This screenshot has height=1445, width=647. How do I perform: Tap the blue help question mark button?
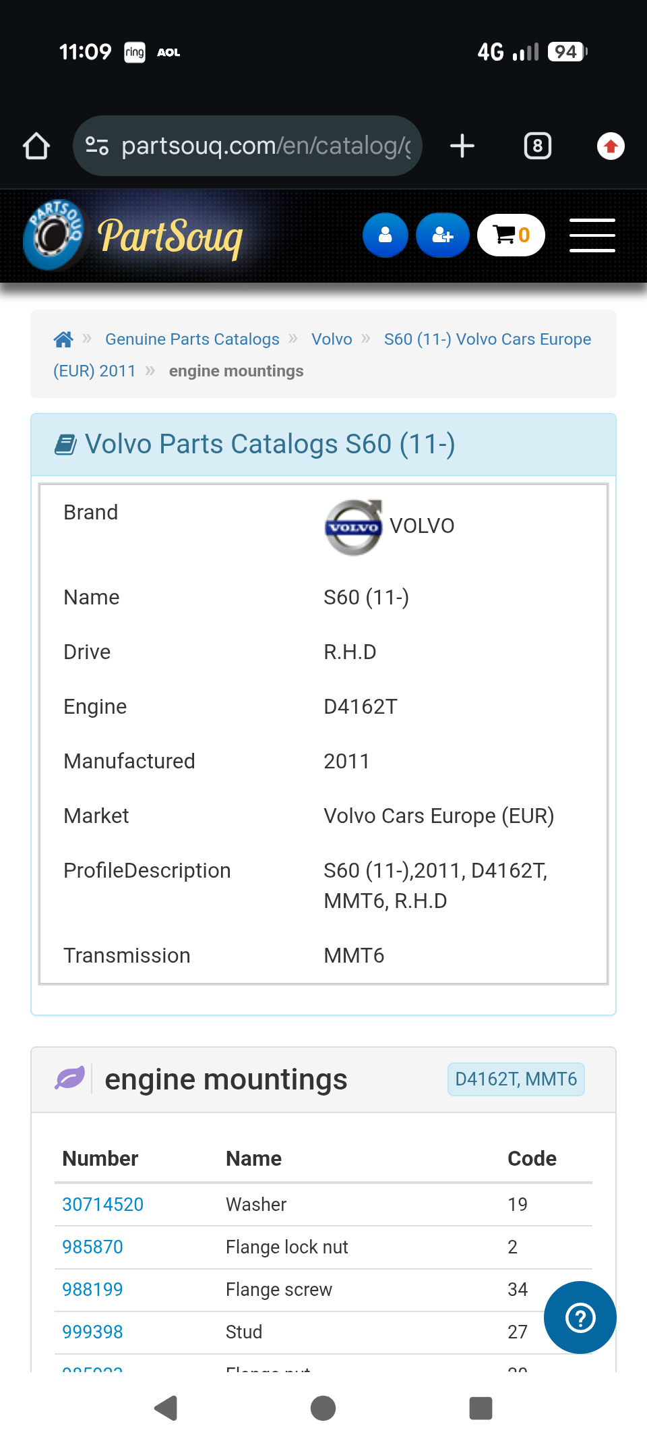[580, 1317]
